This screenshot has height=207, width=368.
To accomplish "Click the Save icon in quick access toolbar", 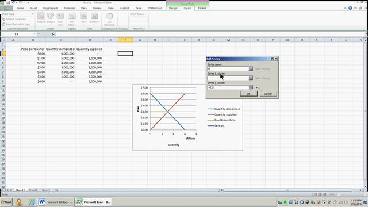I will click(9, 2).
